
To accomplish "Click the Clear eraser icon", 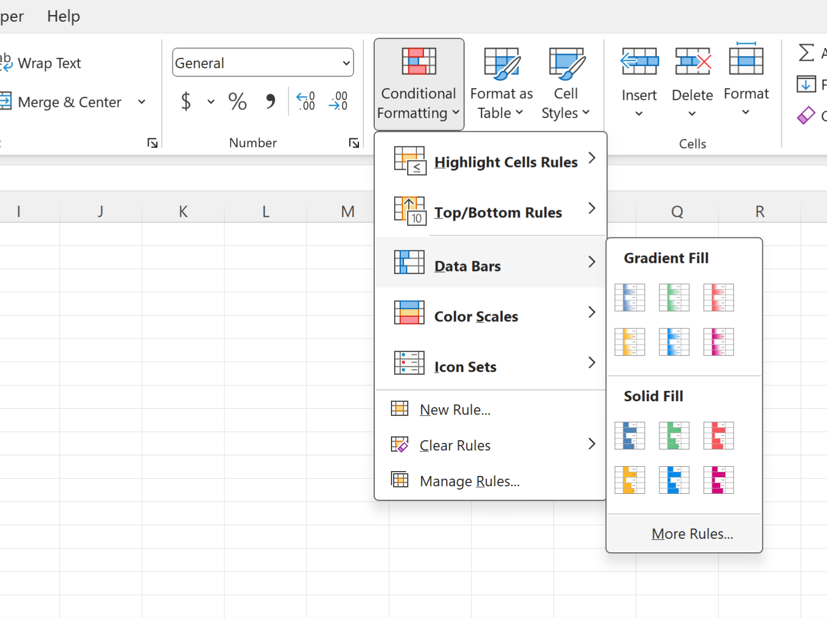I will coord(806,115).
